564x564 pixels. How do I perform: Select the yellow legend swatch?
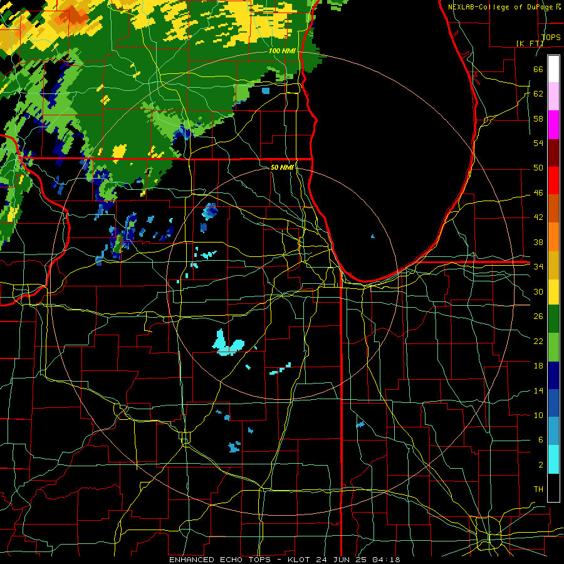pos(553,292)
